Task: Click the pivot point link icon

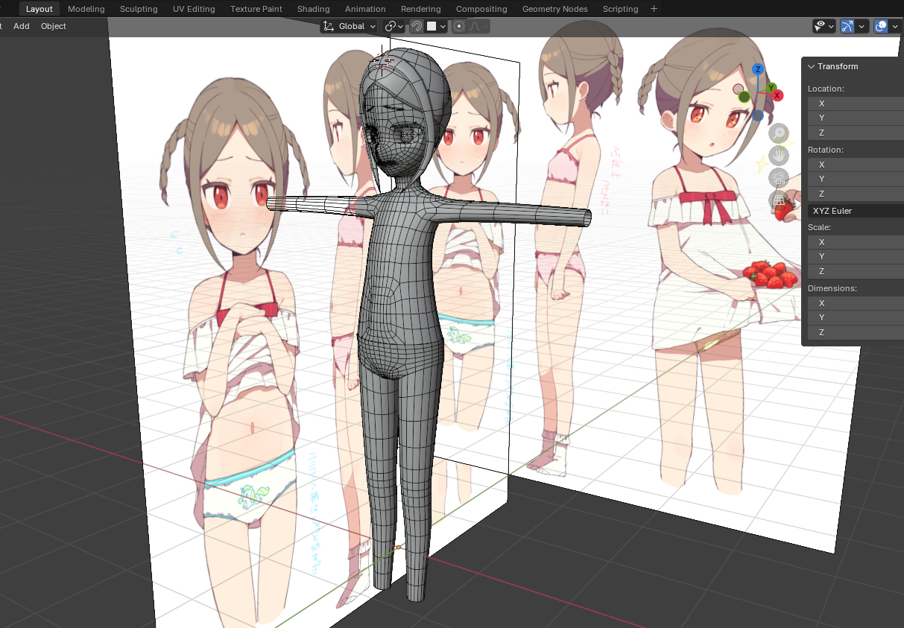Action: point(391,26)
